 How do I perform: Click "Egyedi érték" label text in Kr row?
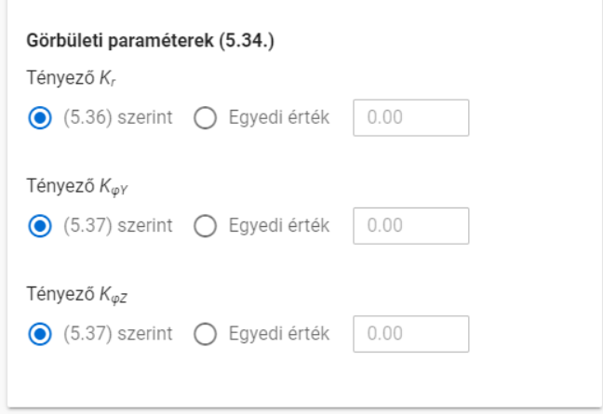point(279,117)
